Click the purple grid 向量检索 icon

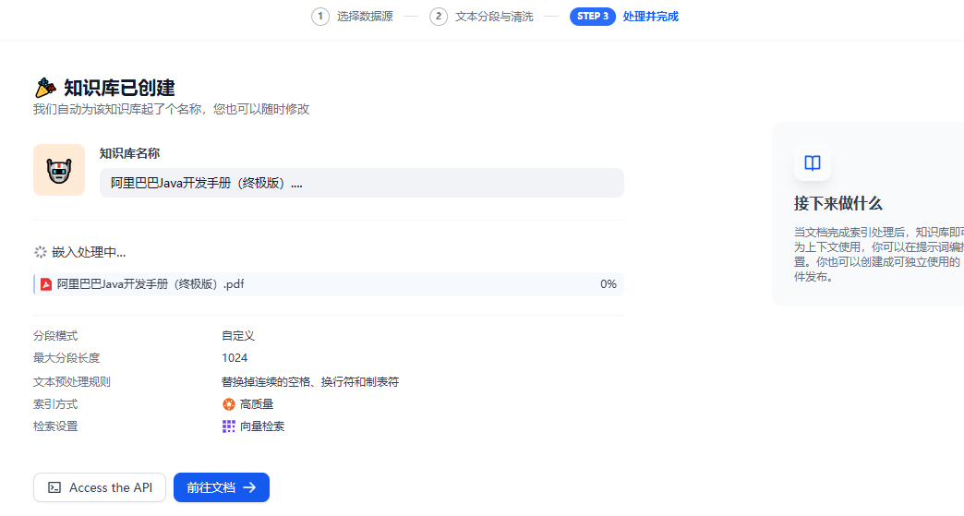(x=229, y=426)
